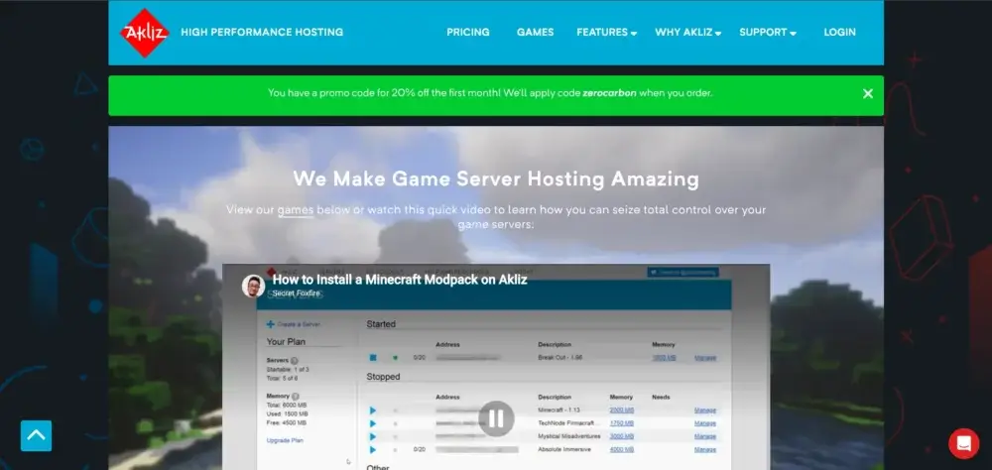Click the help icon next to Memory

point(296,397)
